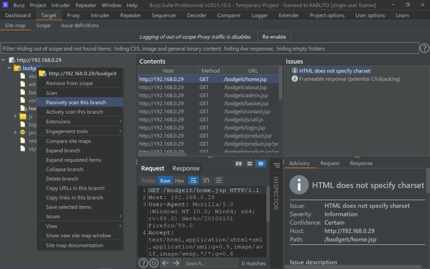The width and height of the screenshot is (430, 269).
Task: Collapse the bodgeit folder node
Action: 9,68
